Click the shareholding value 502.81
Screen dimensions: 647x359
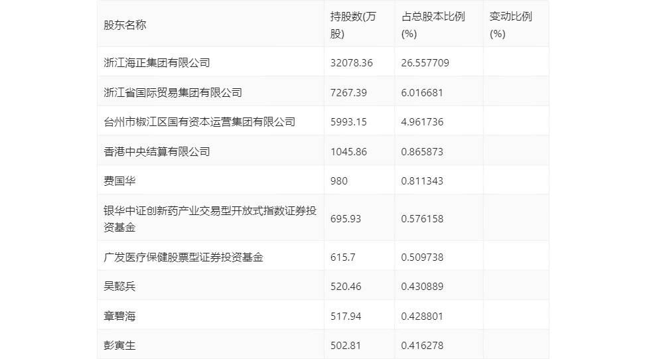[x=346, y=345]
